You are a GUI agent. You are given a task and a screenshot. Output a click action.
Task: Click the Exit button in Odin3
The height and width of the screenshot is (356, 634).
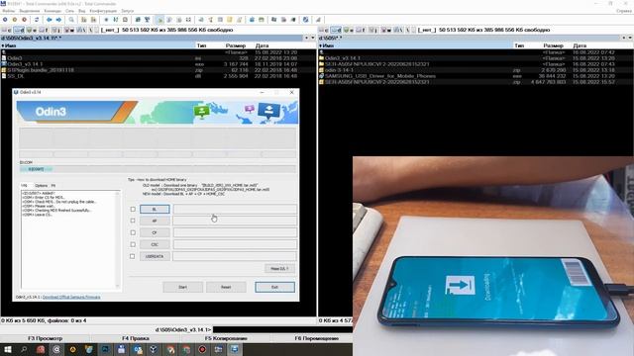point(274,287)
